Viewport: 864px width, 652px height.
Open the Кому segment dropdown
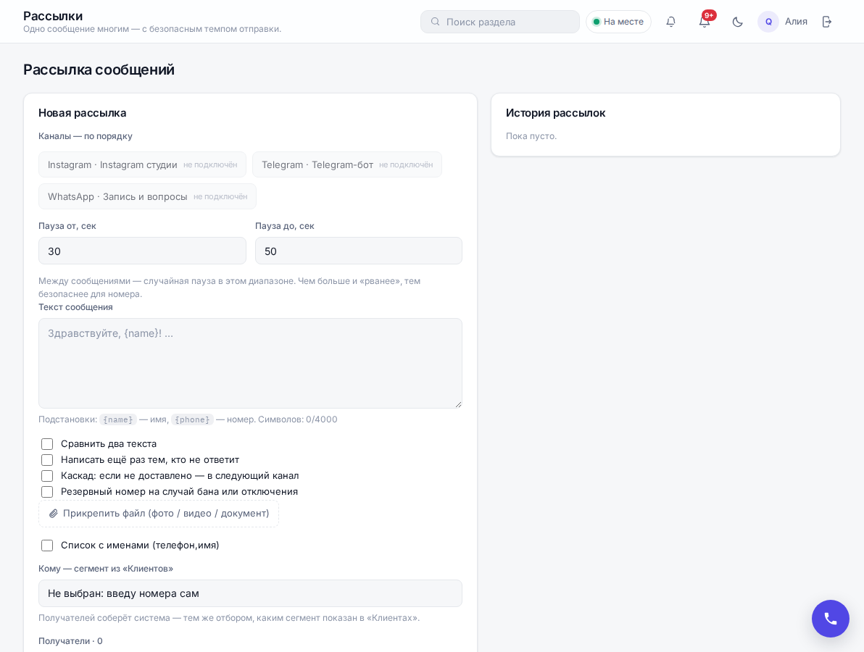pyautogui.click(x=250, y=593)
